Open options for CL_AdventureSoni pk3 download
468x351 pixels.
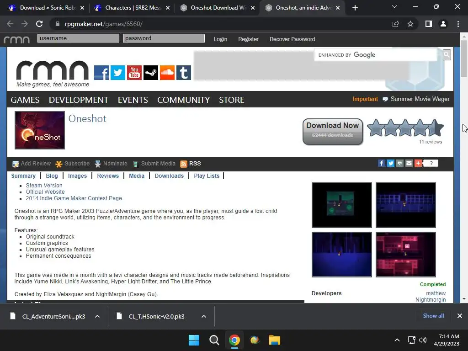click(97, 316)
